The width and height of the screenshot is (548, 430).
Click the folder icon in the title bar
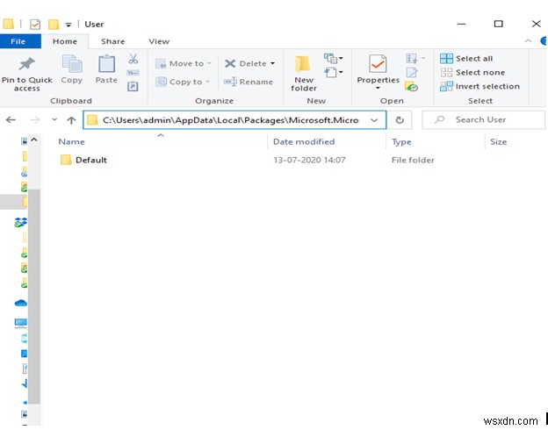coord(8,24)
